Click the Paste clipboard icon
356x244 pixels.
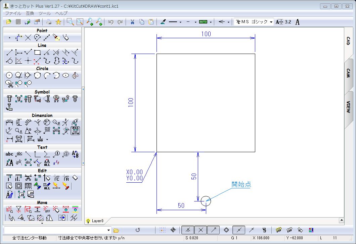[x=151, y=22]
